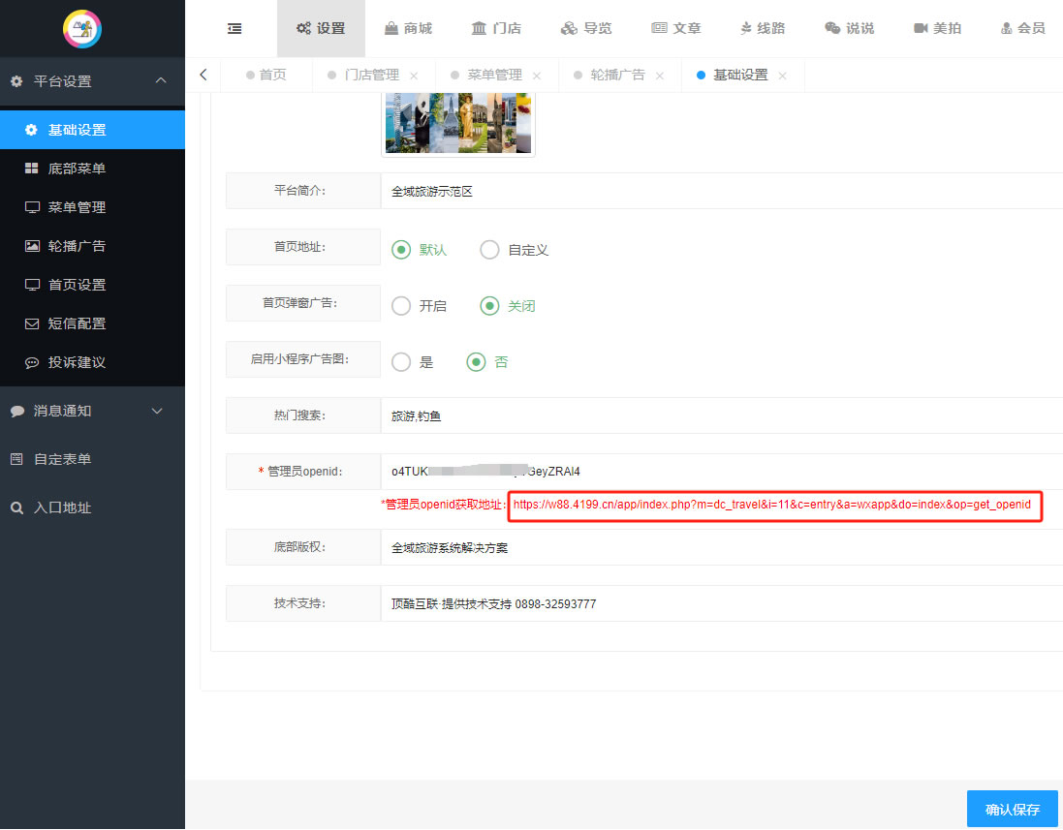
Task: Toggle sidebar collapse hamburger icon
Action: 234,28
